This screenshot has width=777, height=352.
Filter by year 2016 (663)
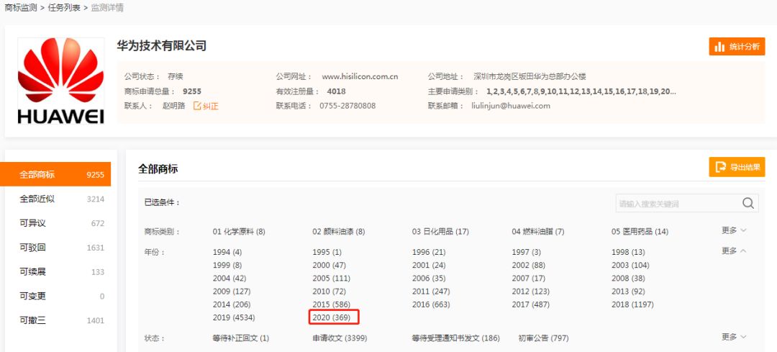(431, 304)
